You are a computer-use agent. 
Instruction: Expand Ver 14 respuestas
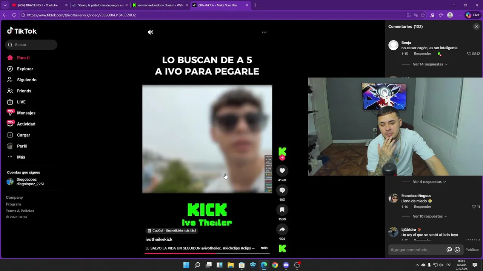pyautogui.click(x=430, y=64)
